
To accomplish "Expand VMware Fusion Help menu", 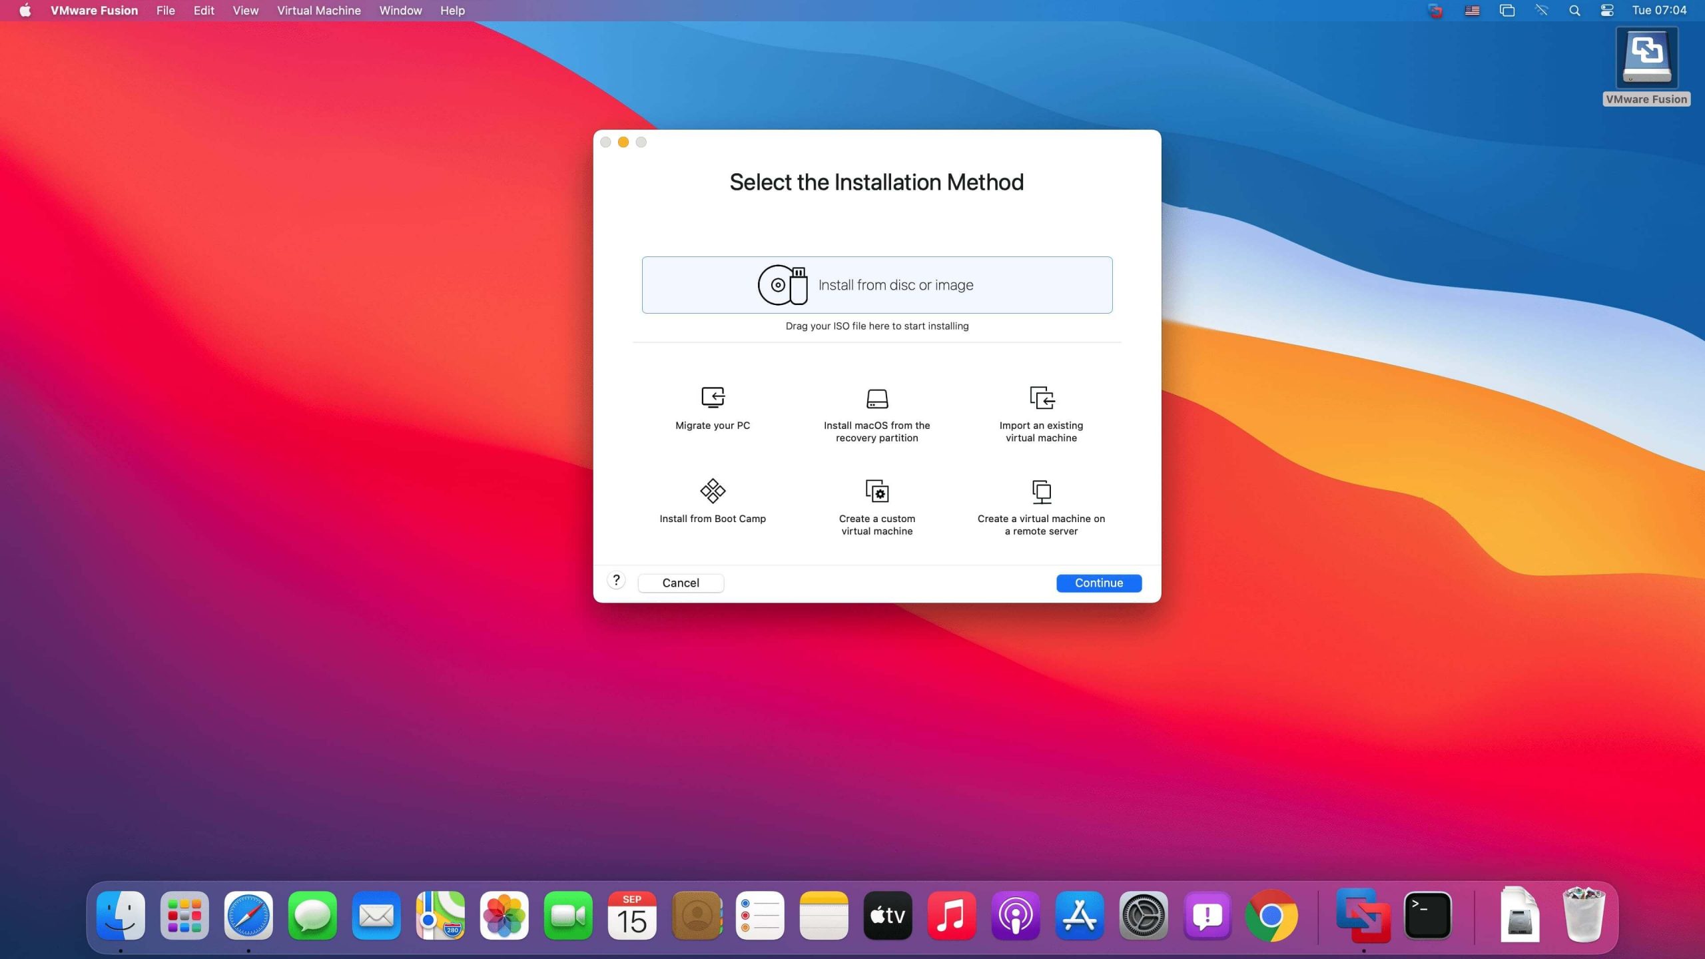I will coord(451,11).
